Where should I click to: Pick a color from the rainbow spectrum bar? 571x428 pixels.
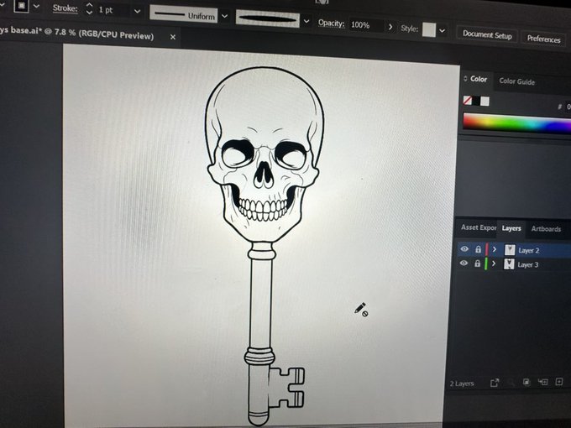tap(516, 123)
